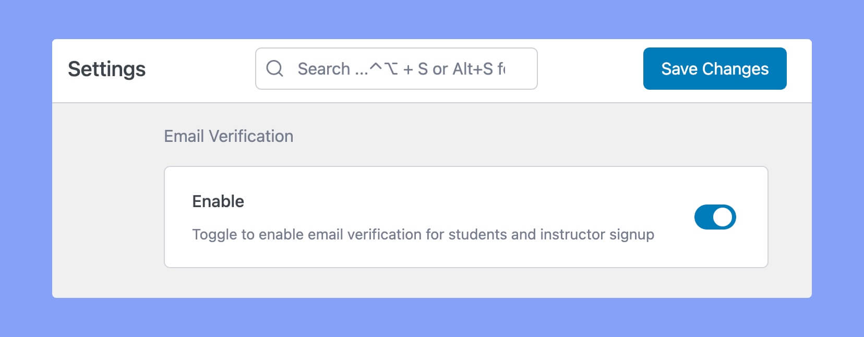Click the word Save on the blue button
The image size is (864, 337).
679,69
